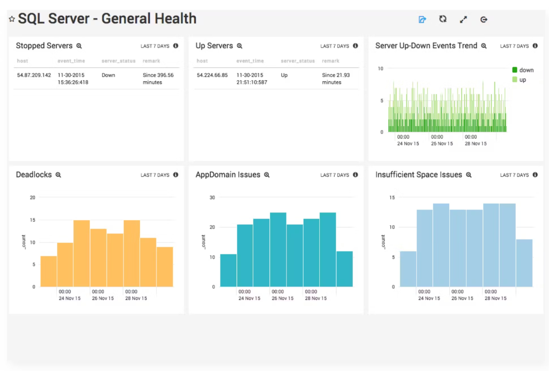Sort Up Servers by remark column
The height and width of the screenshot is (371, 549).
point(330,61)
